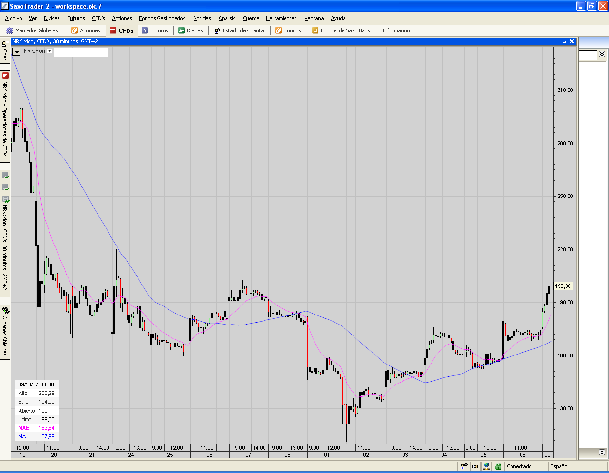This screenshot has width=609, height=473.
Task: Click the network globe status icon
Action: (x=487, y=466)
